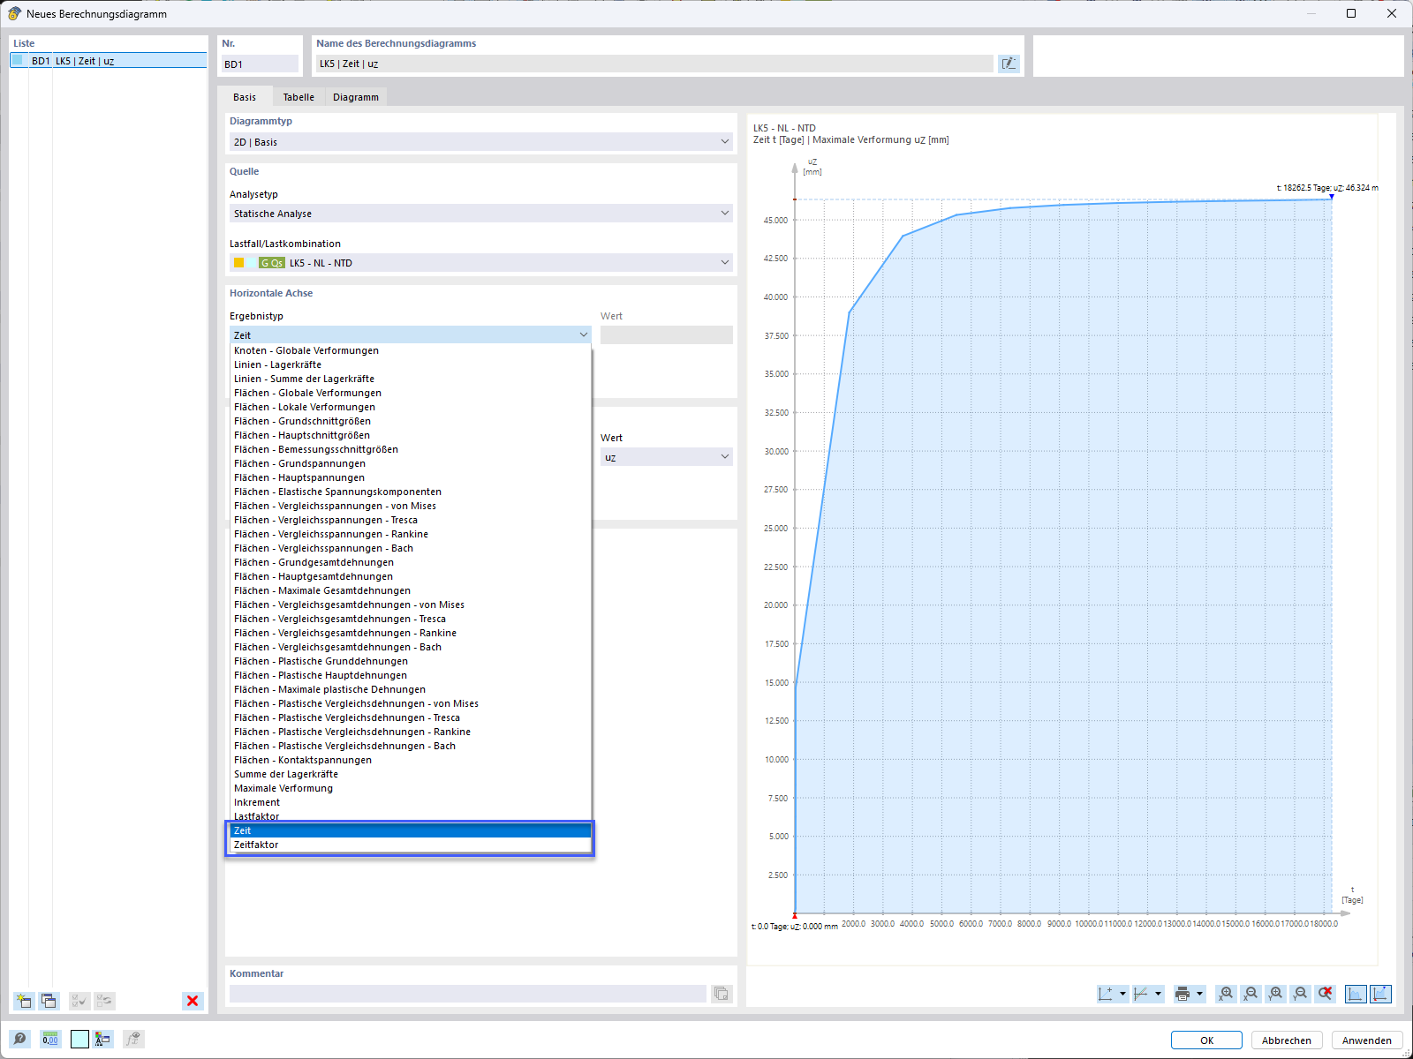Choose 'Knoten - Globale Verformungen' option
Viewport: 1413px width, 1059px height.
(411, 350)
